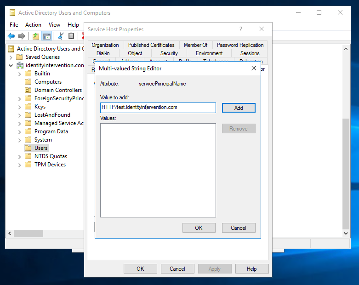Switch to the Organization tab

tap(105, 45)
